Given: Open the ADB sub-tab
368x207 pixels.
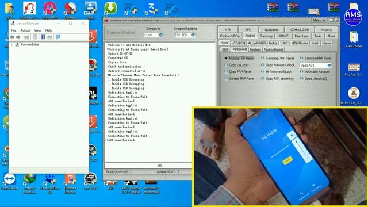Looking at the screenshot, I should 225,49.
